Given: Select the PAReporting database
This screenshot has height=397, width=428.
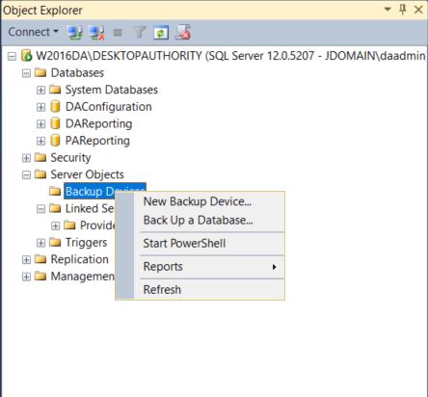Looking at the screenshot, I should [x=97, y=141].
